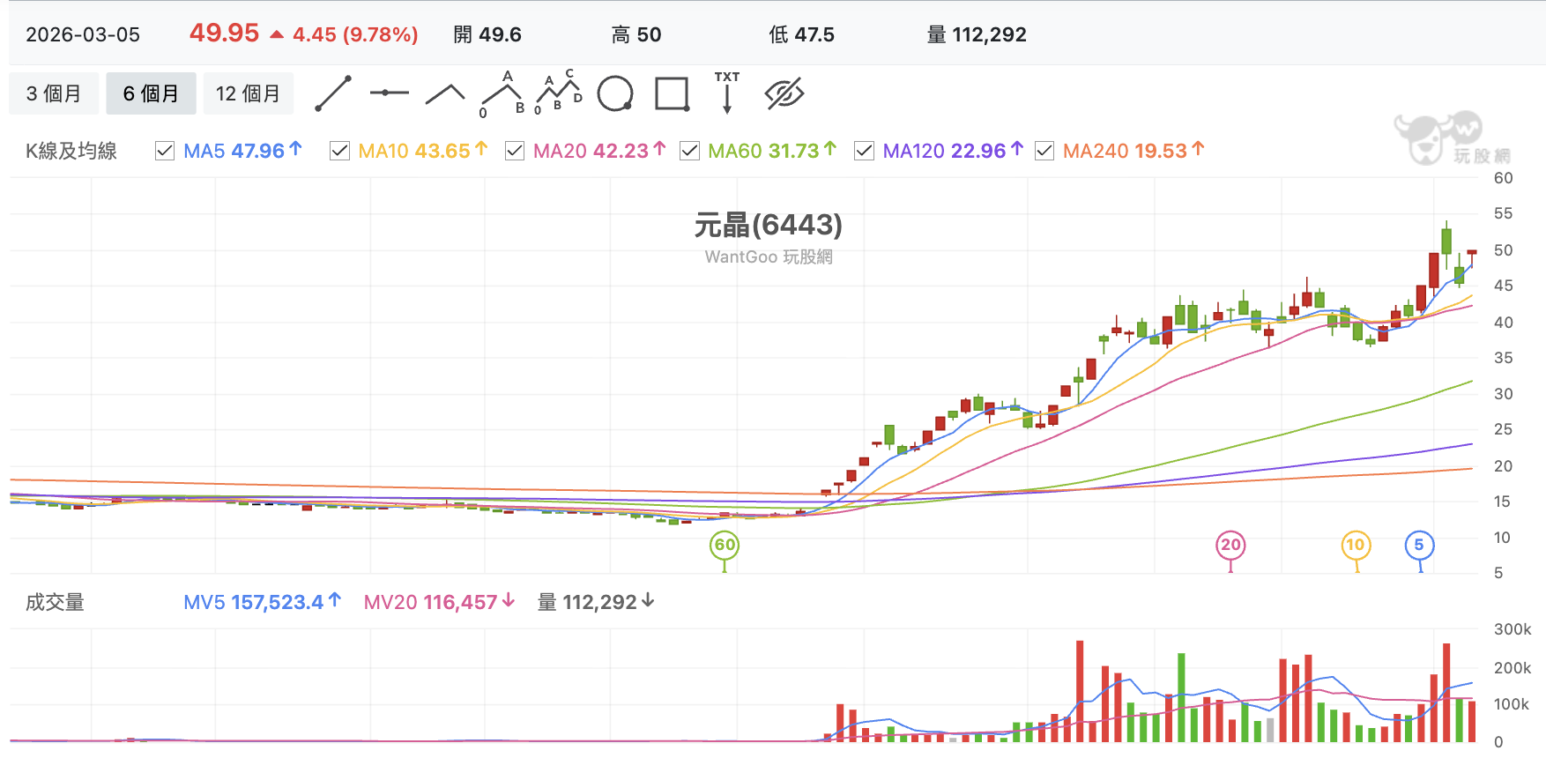
Task: Click the green 60-day marker on timeline
Action: (x=725, y=545)
